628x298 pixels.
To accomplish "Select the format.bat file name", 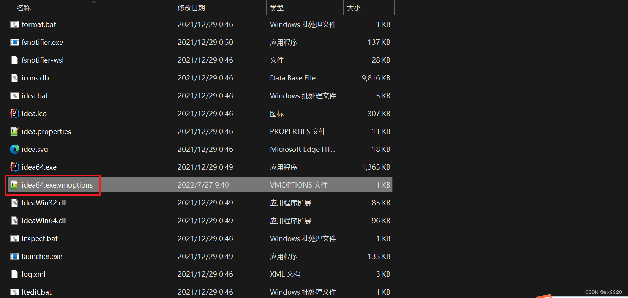I will click(39, 24).
